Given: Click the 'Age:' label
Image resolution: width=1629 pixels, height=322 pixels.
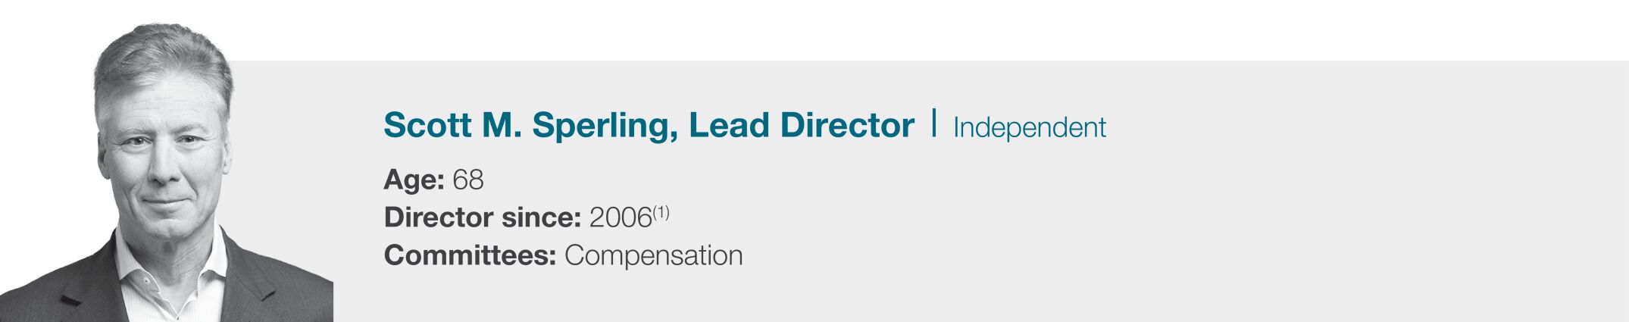Looking at the screenshot, I should 414,180.
